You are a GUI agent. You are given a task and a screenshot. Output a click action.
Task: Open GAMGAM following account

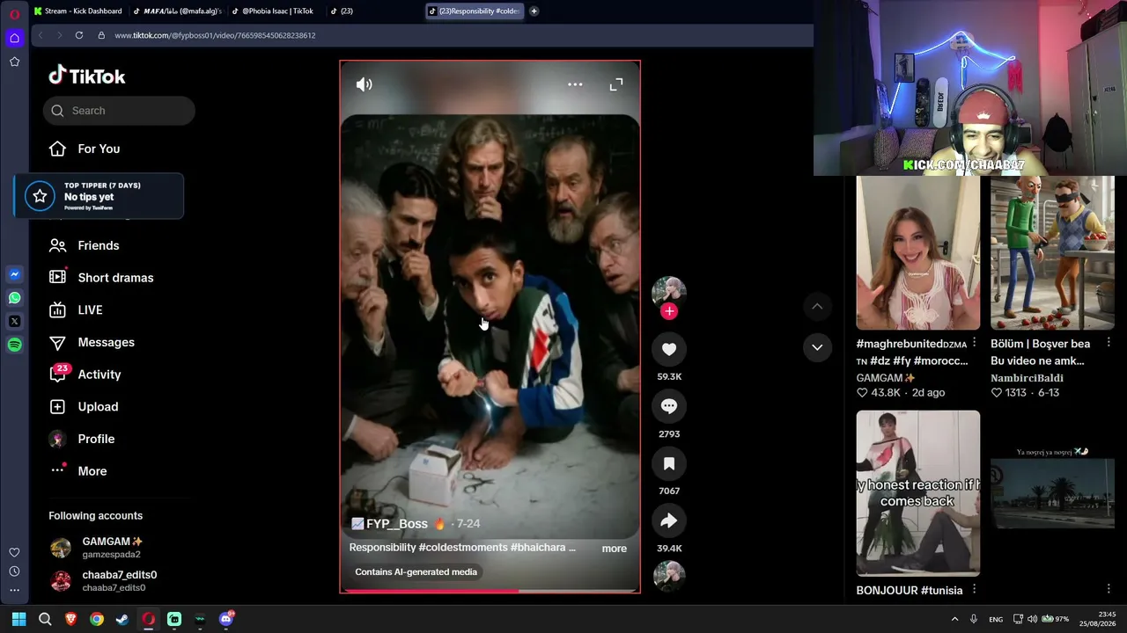click(104, 548)
